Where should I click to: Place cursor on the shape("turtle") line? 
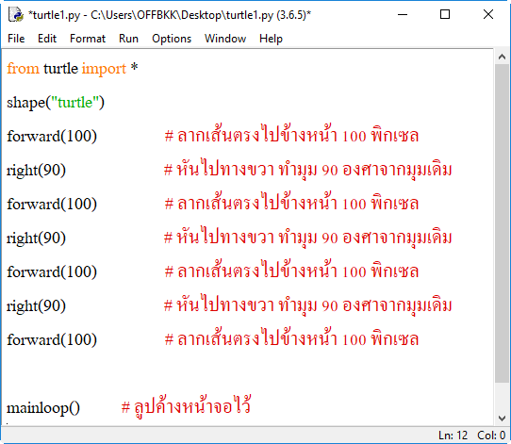(56, 103)
